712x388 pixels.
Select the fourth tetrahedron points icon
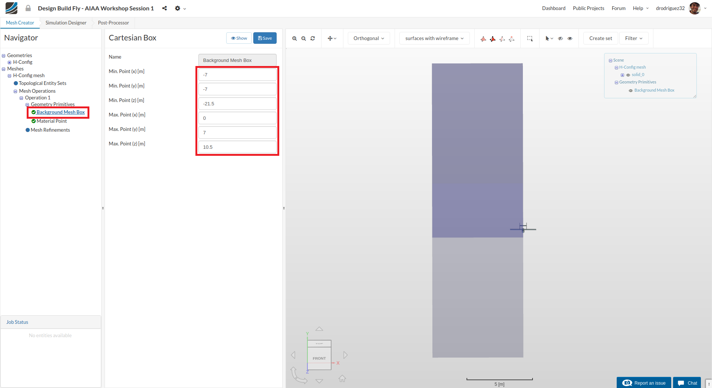511,39
